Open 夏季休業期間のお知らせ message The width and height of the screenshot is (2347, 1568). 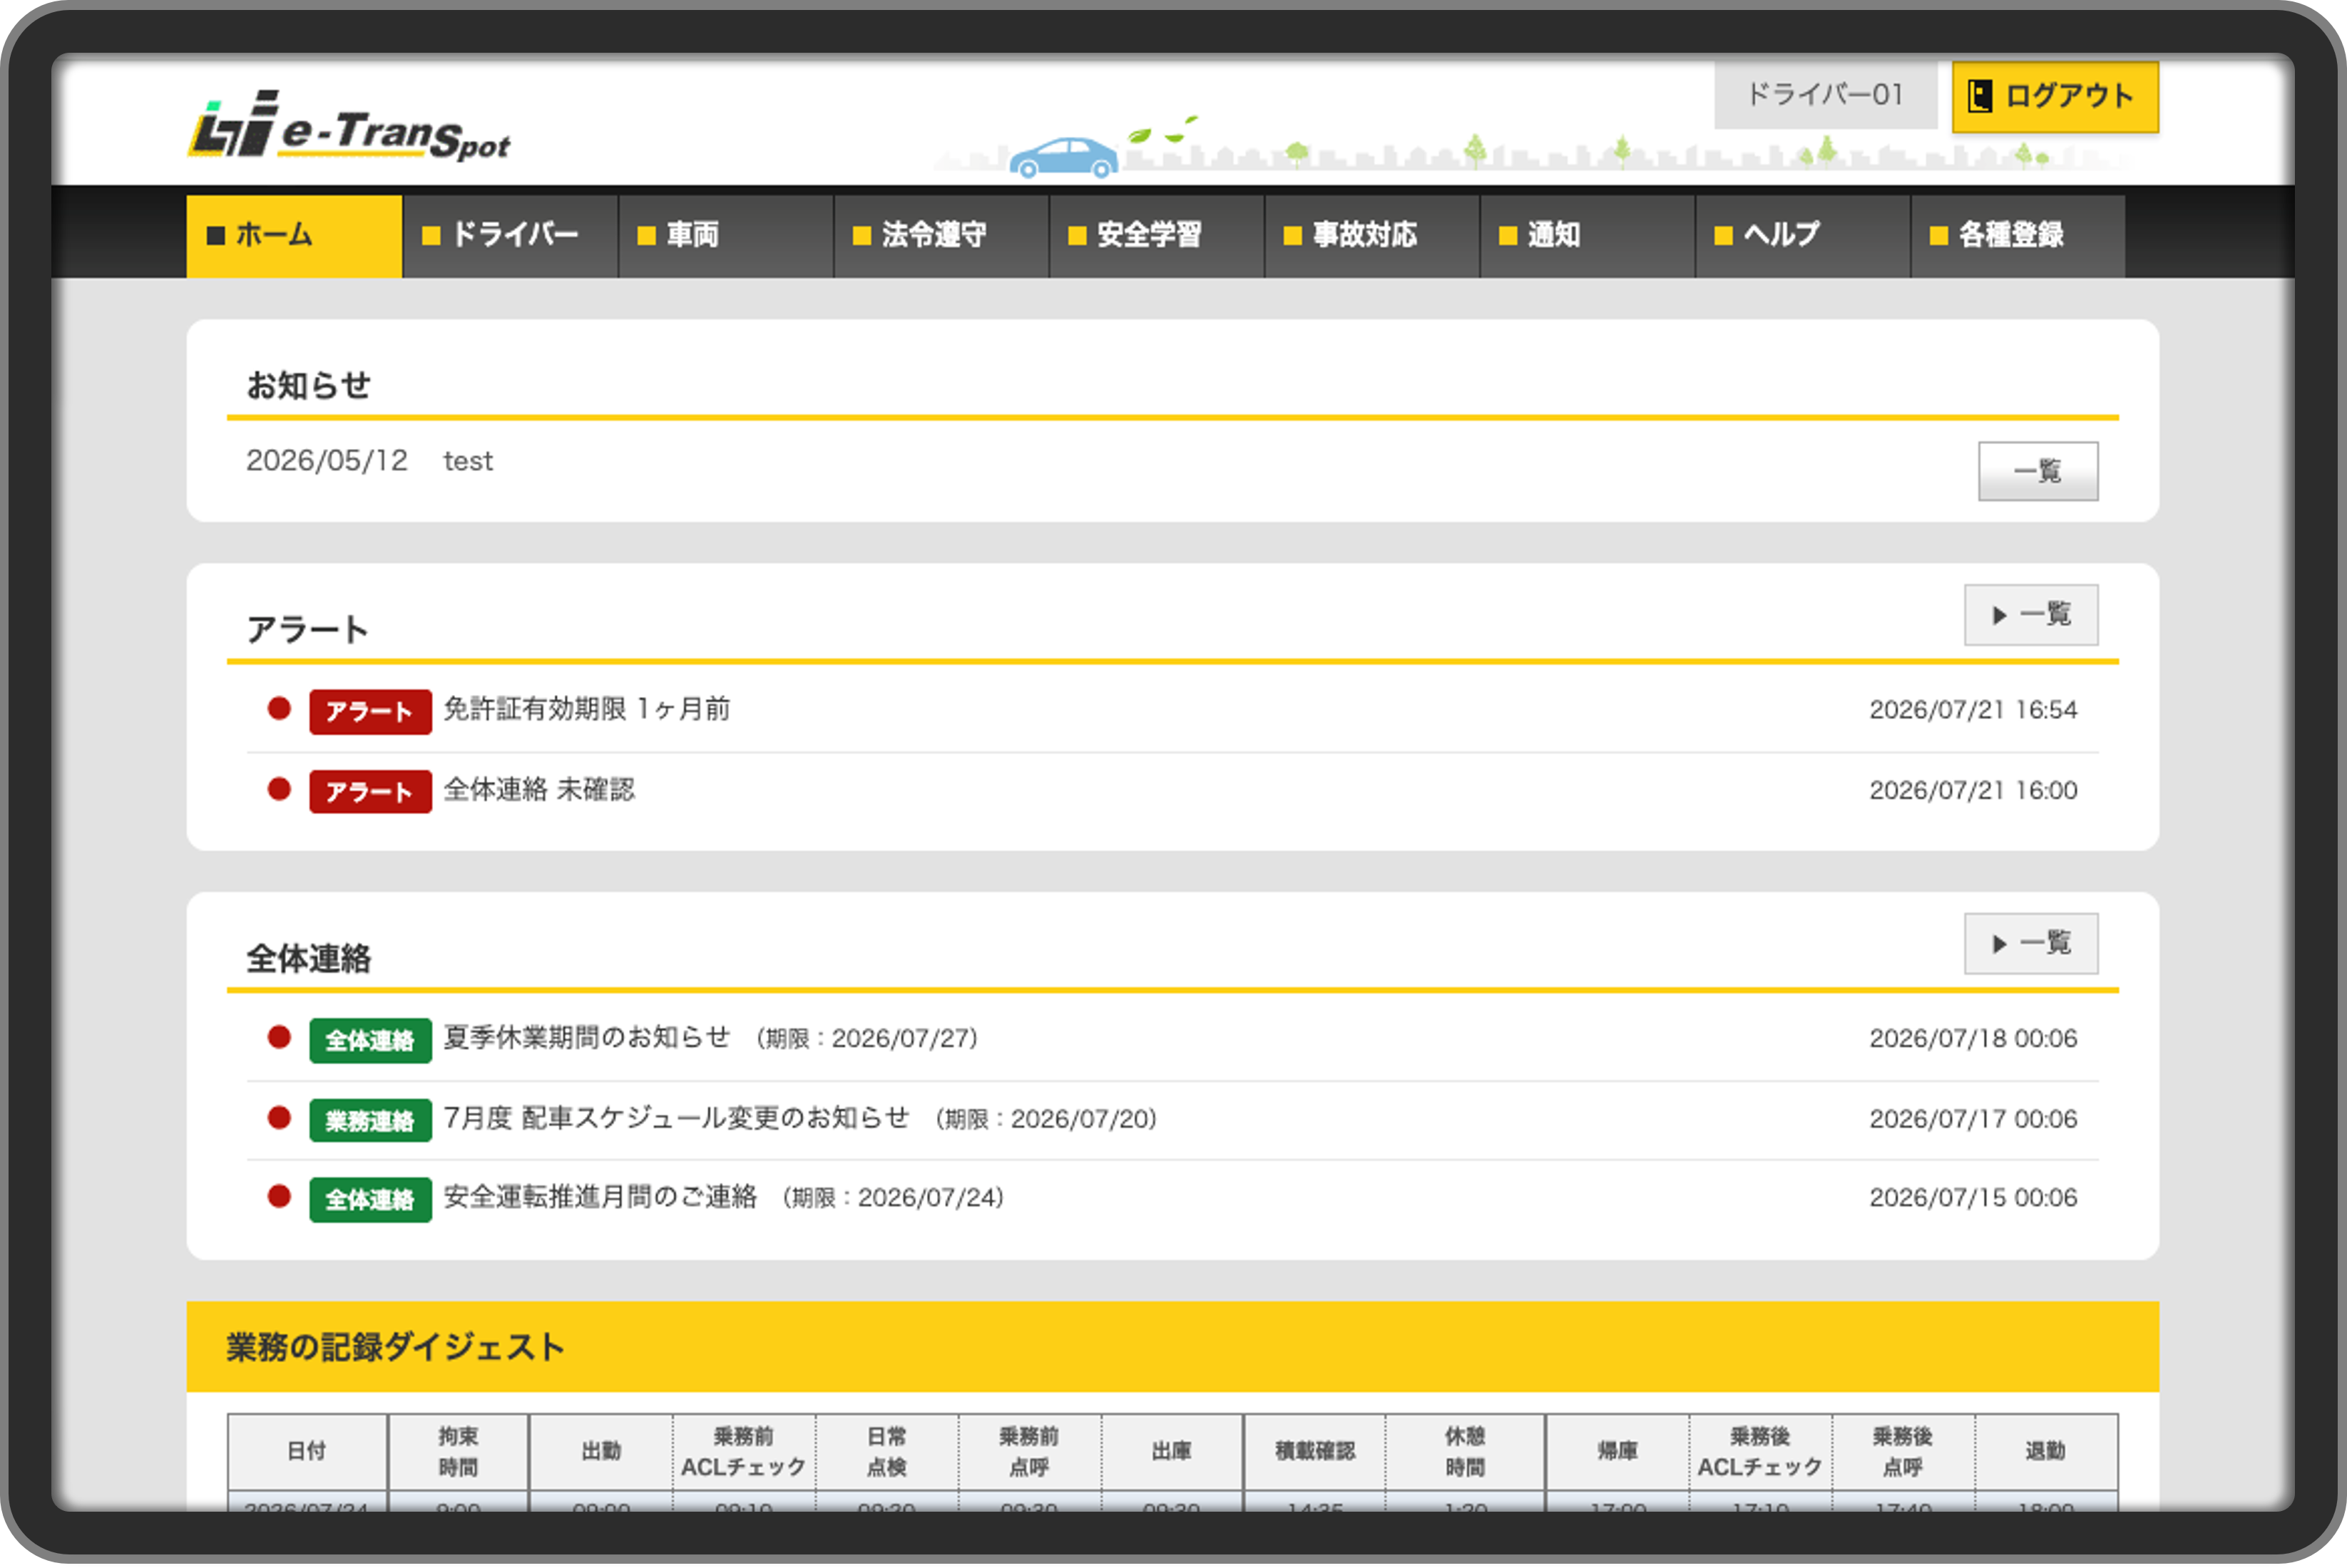tap(587, 1037)
